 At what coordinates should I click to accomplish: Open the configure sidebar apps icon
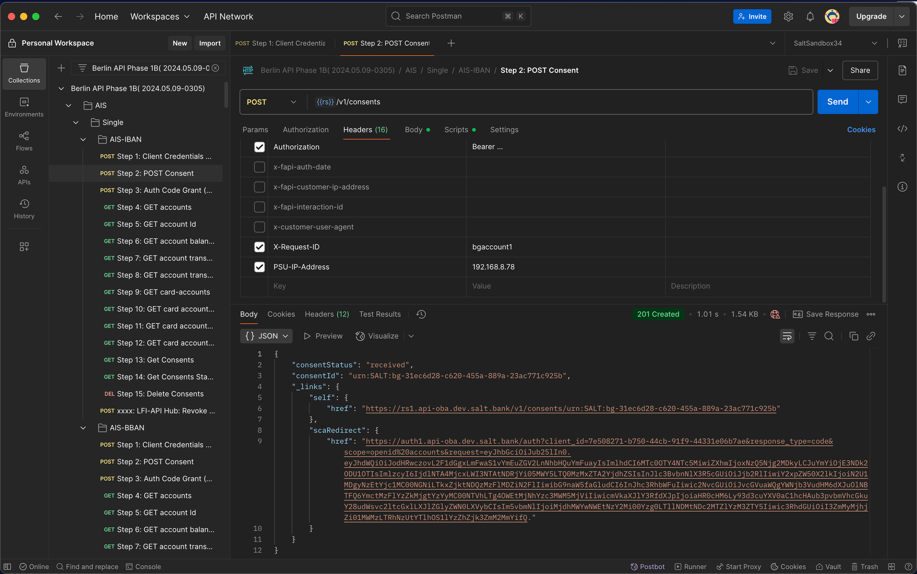click(x=24, y=247)
